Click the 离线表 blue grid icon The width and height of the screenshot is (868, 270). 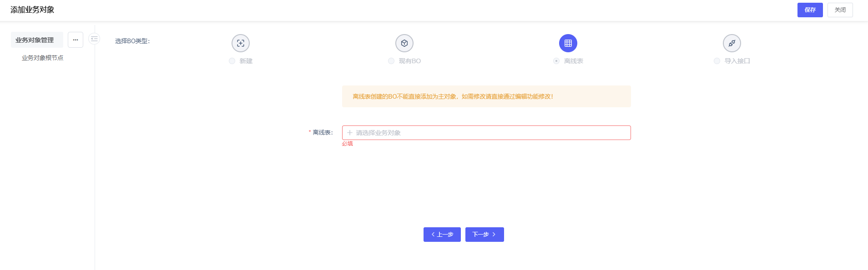(x=568, y=43)
